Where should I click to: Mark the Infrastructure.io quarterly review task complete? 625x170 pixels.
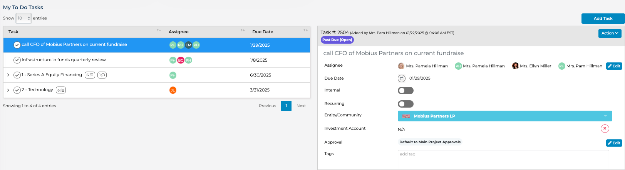pyautogui.click(x=17, y=60)
